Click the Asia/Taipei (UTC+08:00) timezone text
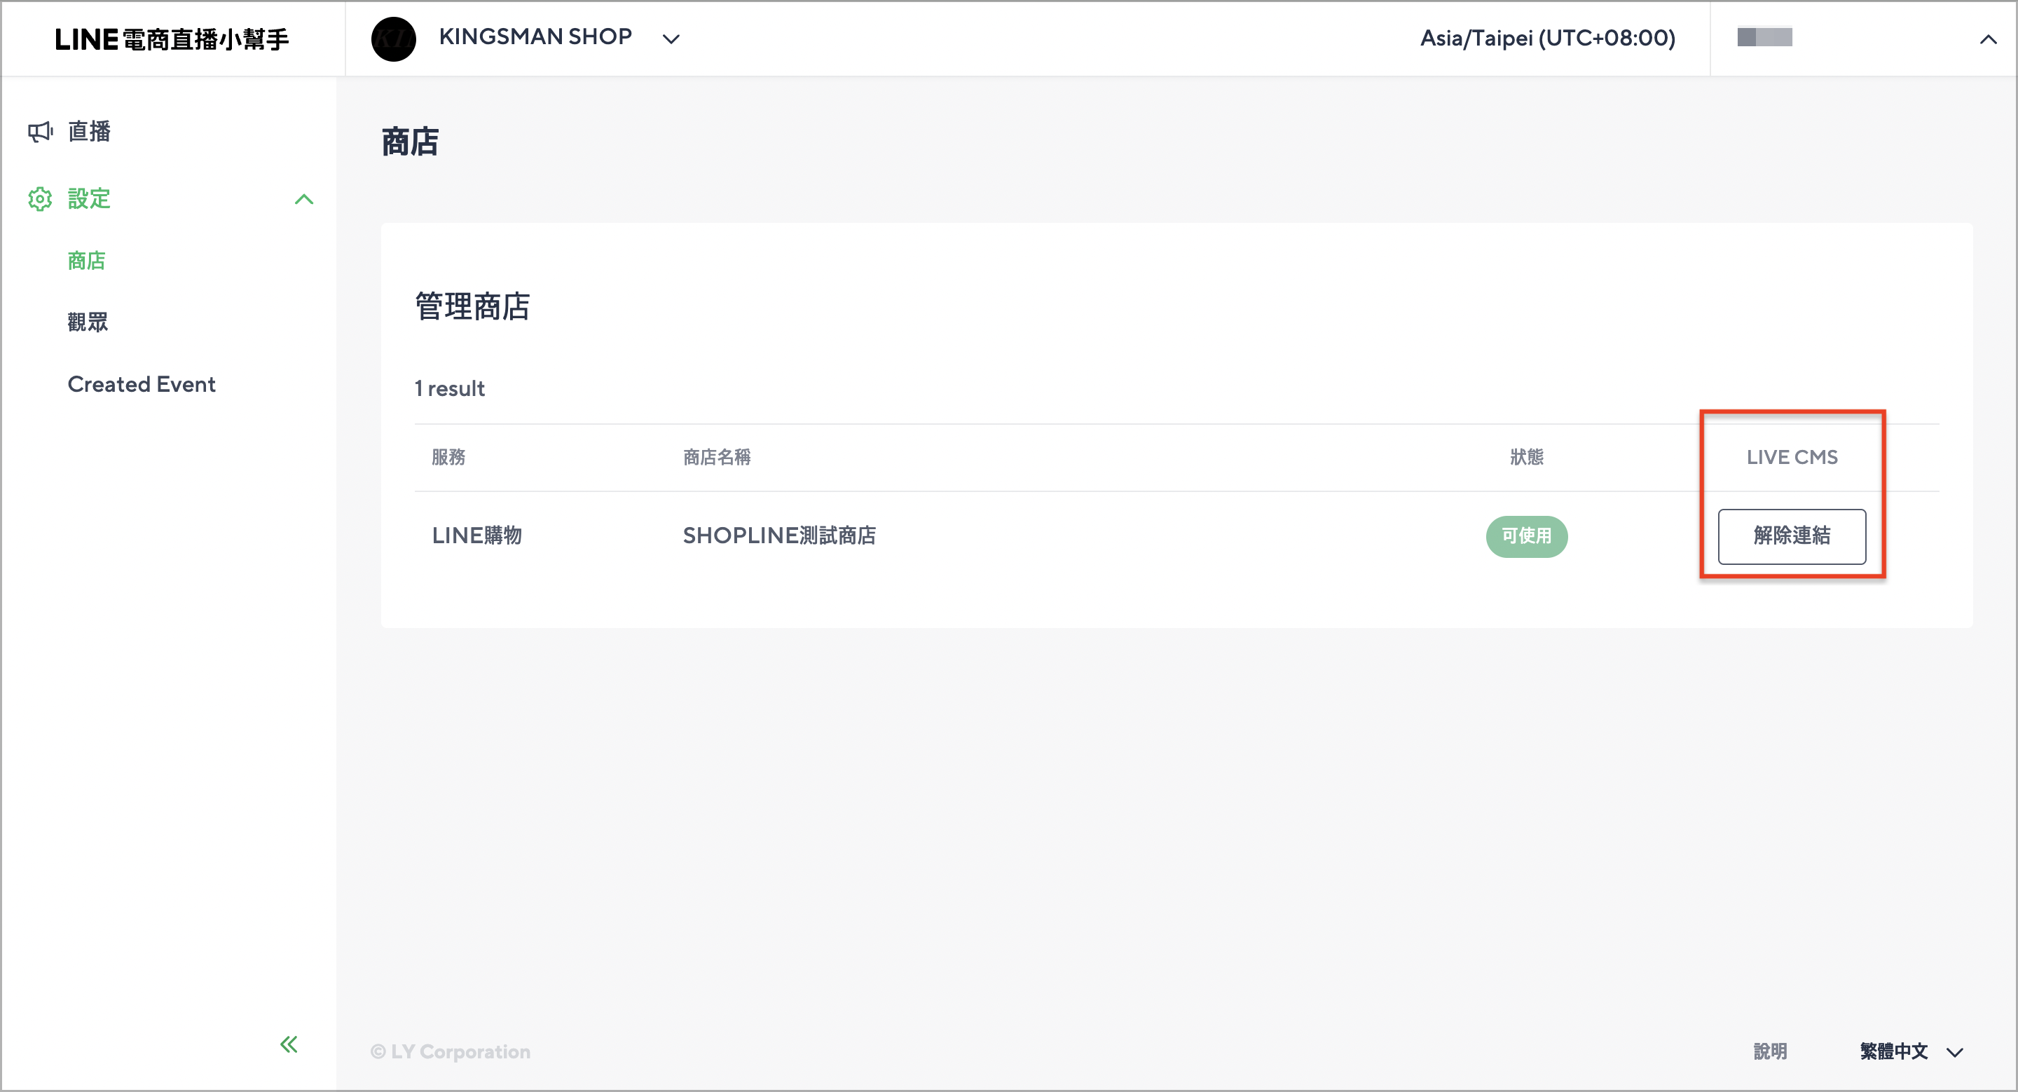This screenshot has width=2018, height=1092. click(1547, 38)
